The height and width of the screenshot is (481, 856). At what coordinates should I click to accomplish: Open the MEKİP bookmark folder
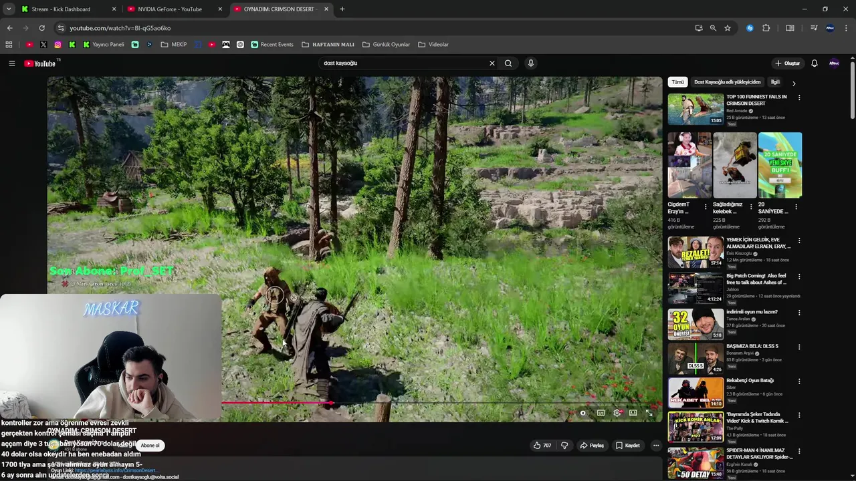pos(174,45)
